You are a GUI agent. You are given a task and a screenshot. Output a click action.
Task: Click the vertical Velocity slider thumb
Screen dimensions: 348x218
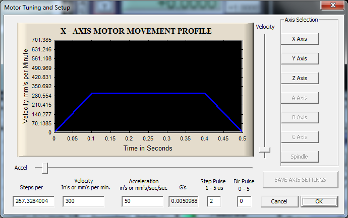[x=265, y=150]
